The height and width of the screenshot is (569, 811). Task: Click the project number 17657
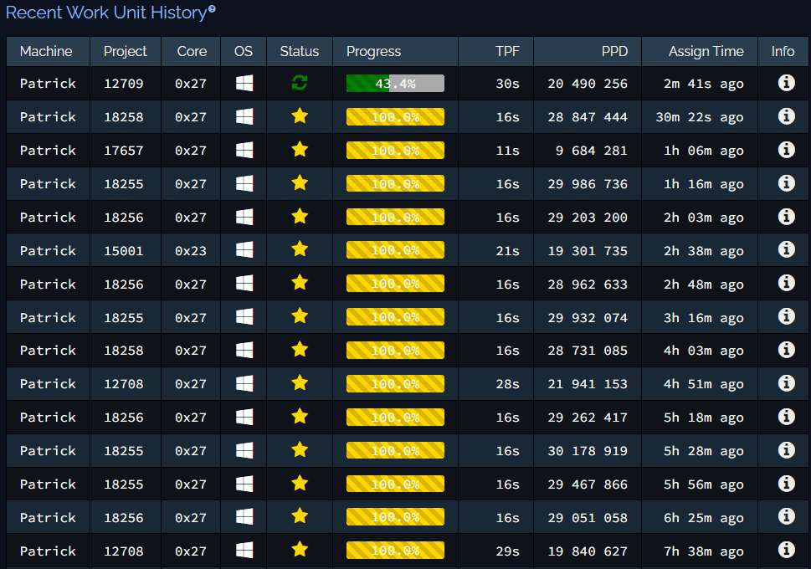click(124, 151)
